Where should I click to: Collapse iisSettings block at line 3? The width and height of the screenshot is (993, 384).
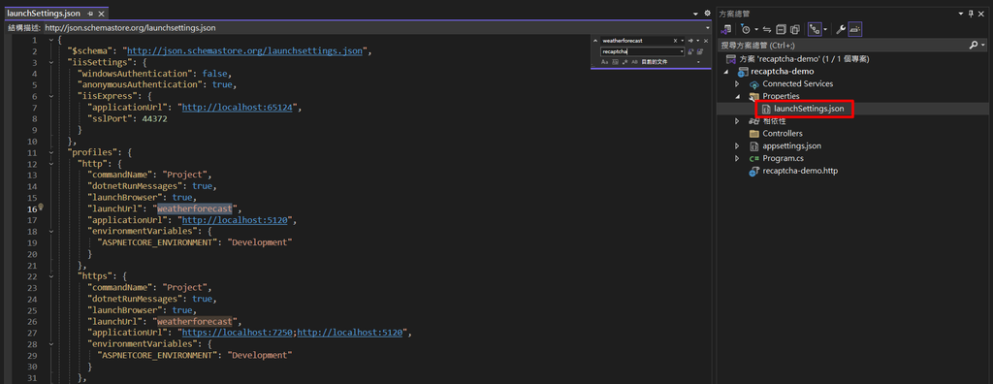[51, 62]
